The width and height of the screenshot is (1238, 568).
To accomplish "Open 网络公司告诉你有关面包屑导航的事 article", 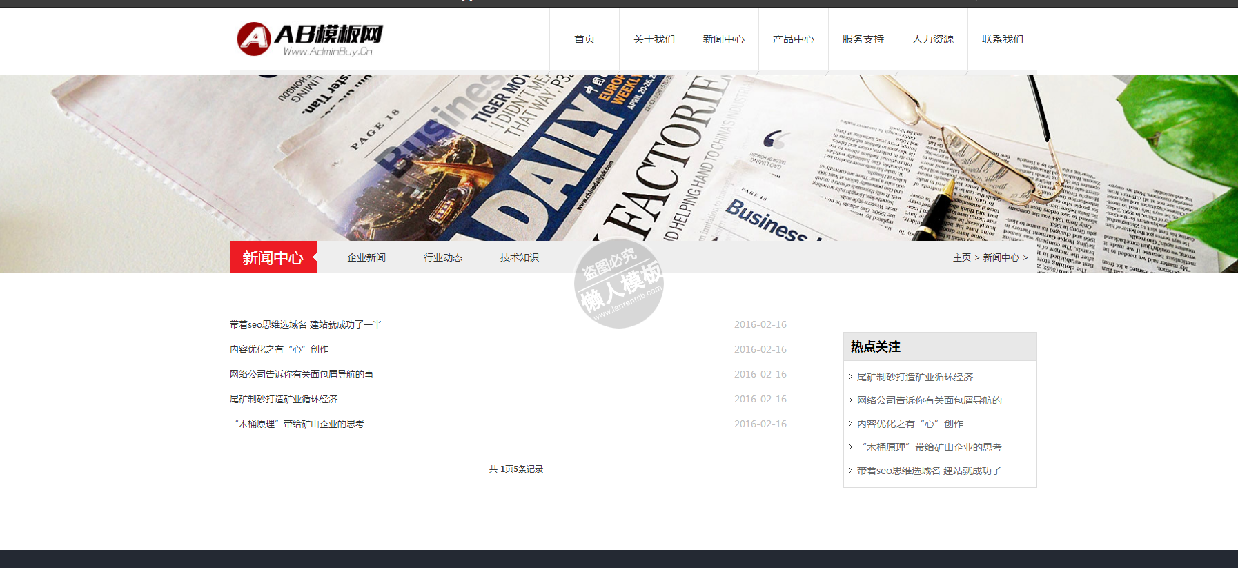I will pyautogui.click(x=302, y=374).
